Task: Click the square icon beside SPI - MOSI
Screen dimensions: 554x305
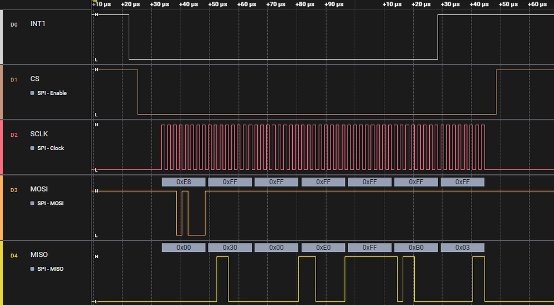Action: tap(33, 204)
